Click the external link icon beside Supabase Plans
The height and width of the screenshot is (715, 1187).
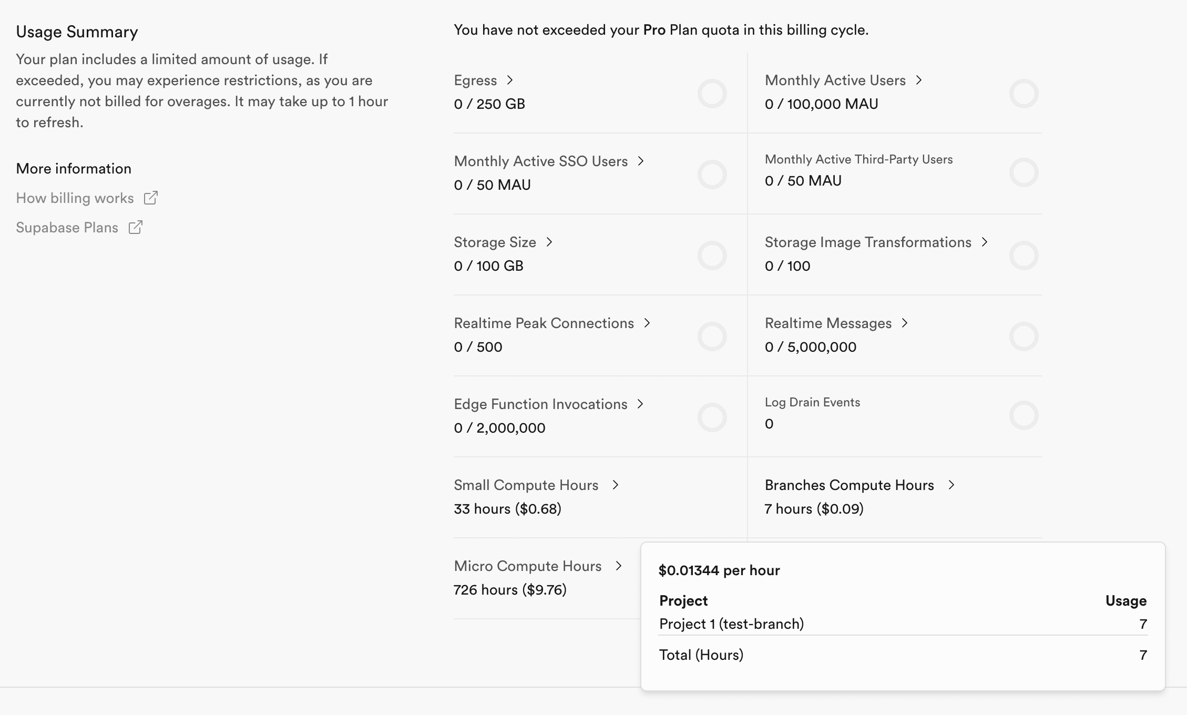[136, 227]
